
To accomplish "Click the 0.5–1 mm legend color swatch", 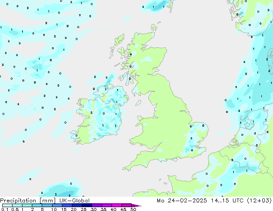I will coord(17,205).
